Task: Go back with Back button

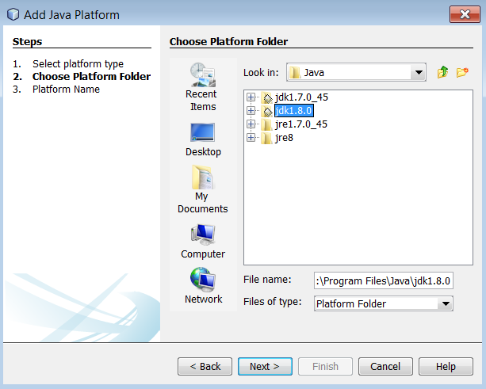Action: (x=205, y=367)
